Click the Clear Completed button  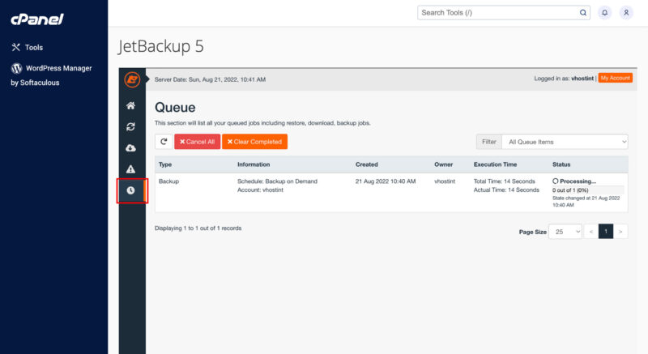click(x=254, y=142)
